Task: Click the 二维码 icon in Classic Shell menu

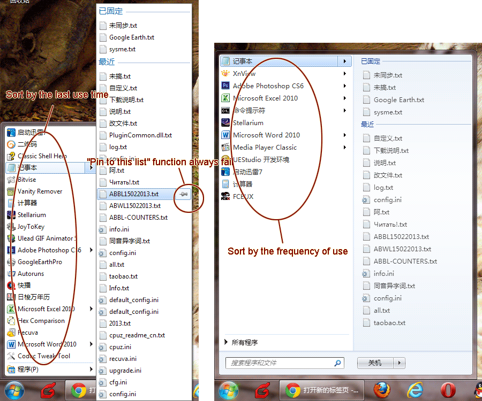Action: click(11, 144)
